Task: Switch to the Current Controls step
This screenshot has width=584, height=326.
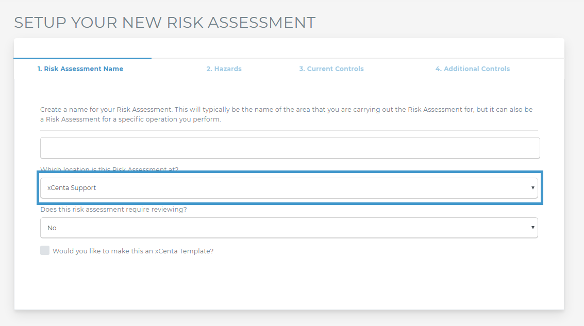Action: (331, 69)
